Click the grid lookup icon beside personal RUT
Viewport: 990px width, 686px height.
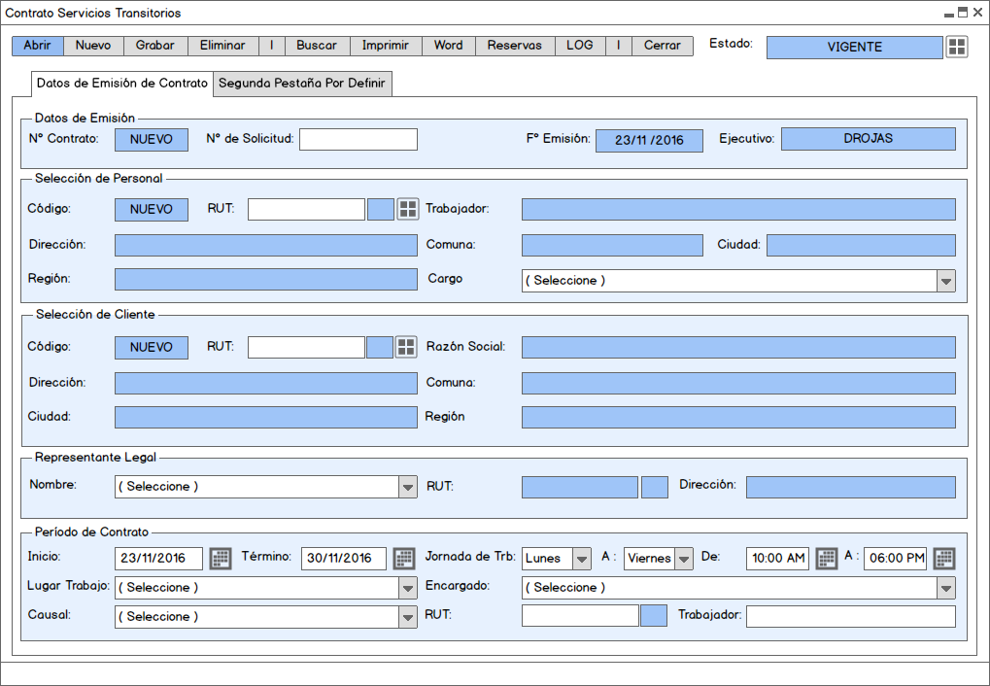(x=407, y=209)
